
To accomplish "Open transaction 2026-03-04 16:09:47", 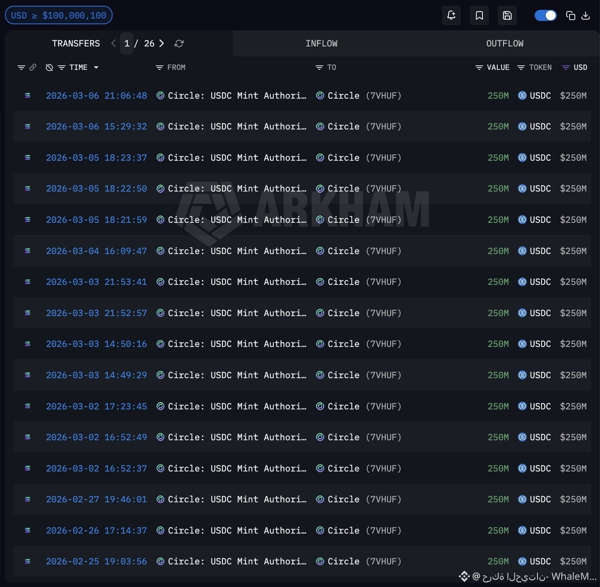I will 97,251.
